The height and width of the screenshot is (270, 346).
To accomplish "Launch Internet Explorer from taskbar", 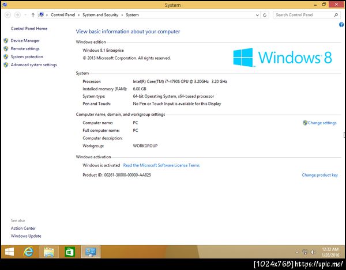I will [29, 252].
